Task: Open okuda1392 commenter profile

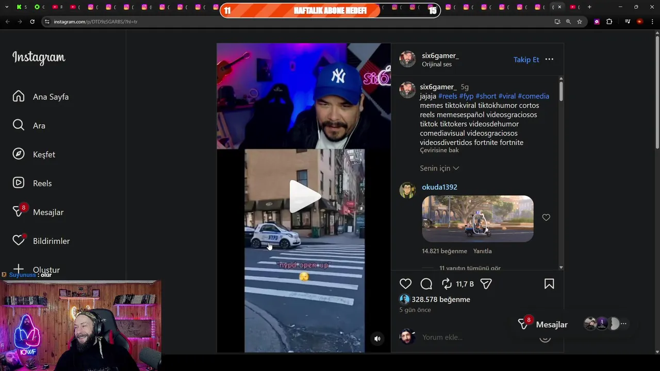Action: click(439, 187)
